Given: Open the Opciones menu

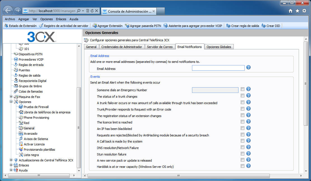Looking at the screenshot, I should coord(46,19).
